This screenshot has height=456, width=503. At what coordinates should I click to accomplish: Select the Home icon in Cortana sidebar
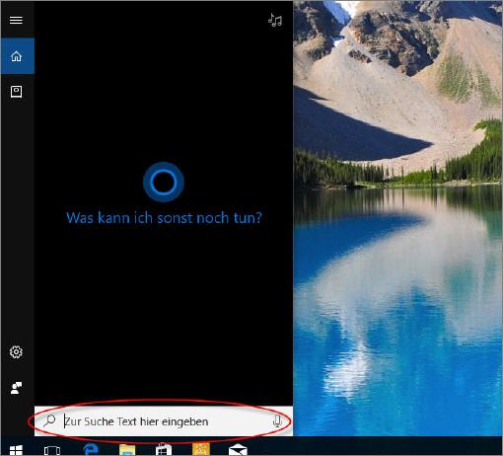[x=17, y=56]
